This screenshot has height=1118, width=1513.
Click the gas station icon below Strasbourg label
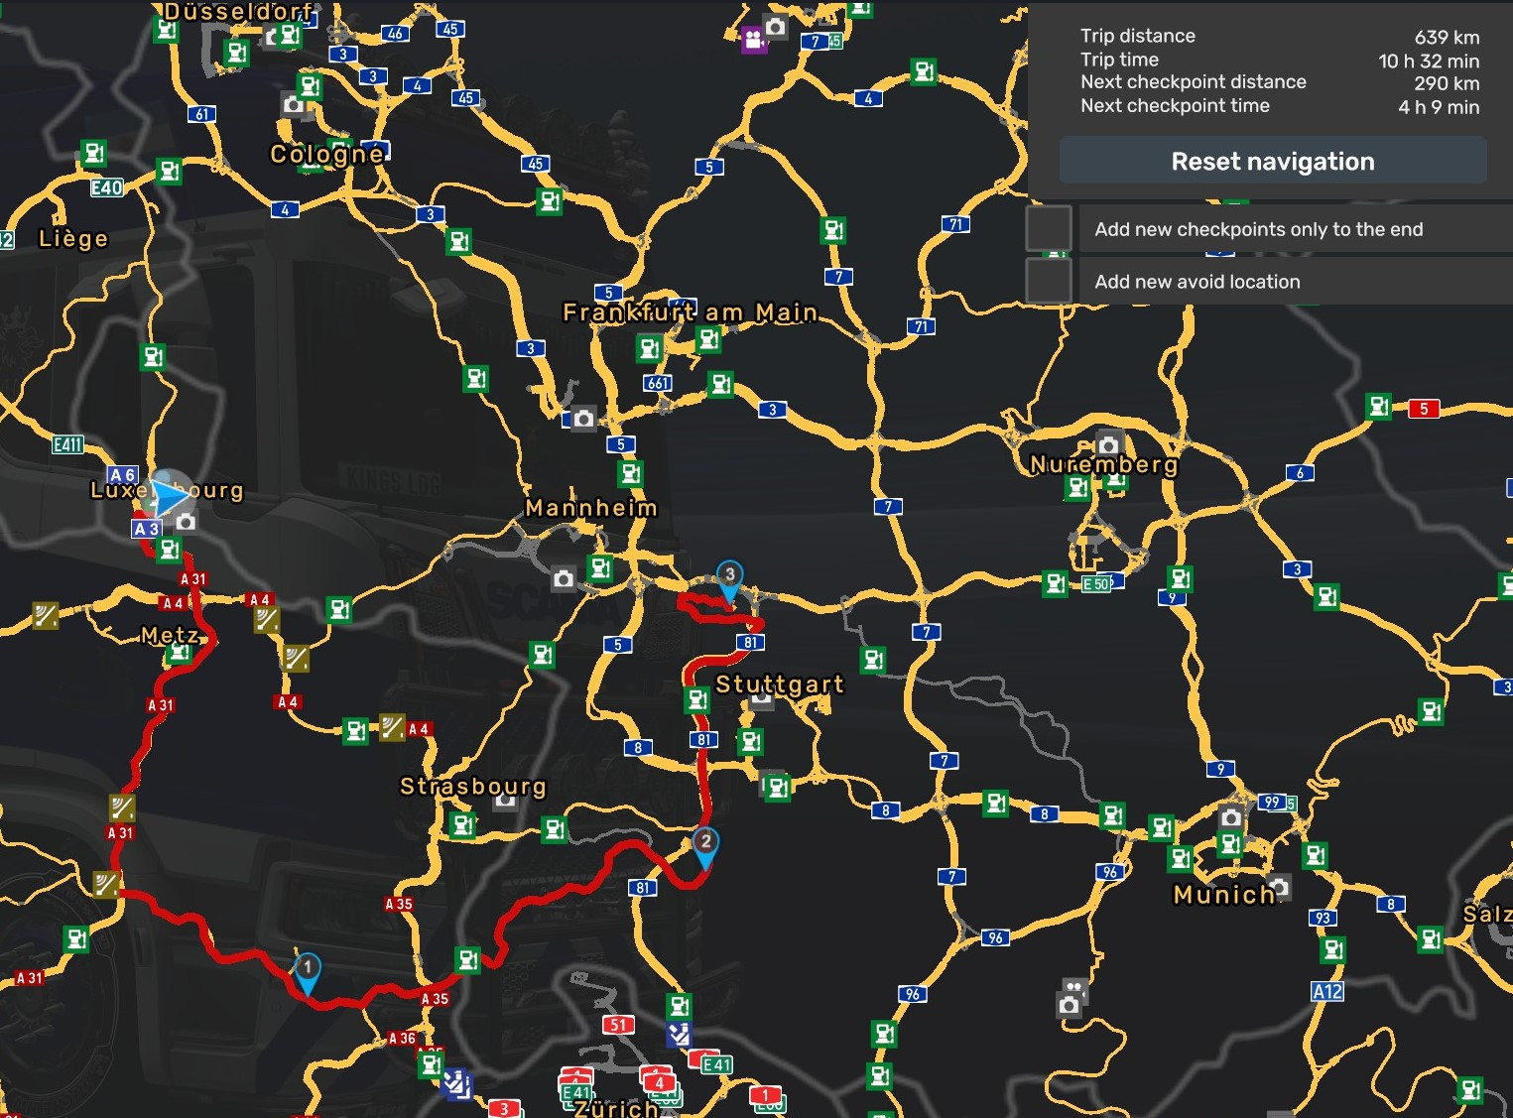click(462, 824)
